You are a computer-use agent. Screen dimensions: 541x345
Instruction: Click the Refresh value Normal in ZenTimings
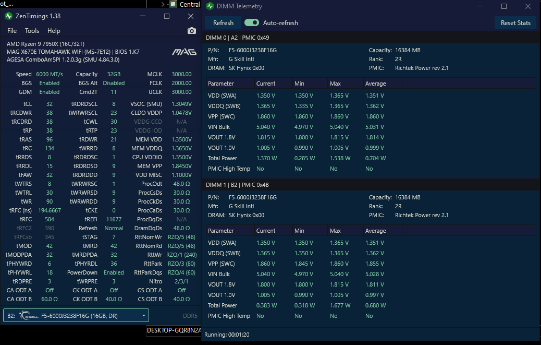tap(114, 228)
